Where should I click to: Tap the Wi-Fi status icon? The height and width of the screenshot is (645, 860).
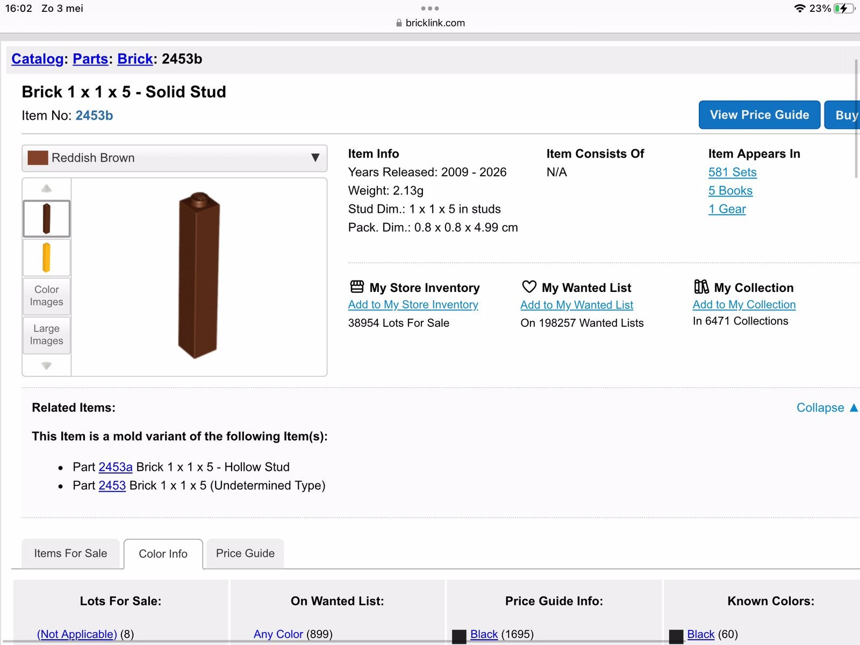pyautogui.click(x=800, y=8)
